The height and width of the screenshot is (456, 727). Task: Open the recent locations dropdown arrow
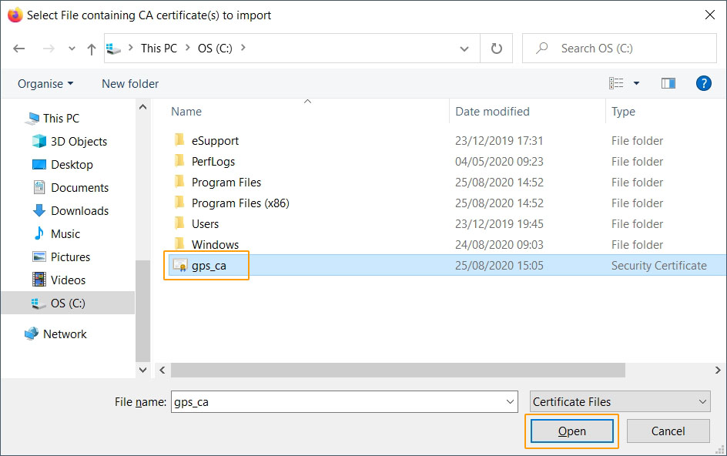72,49
